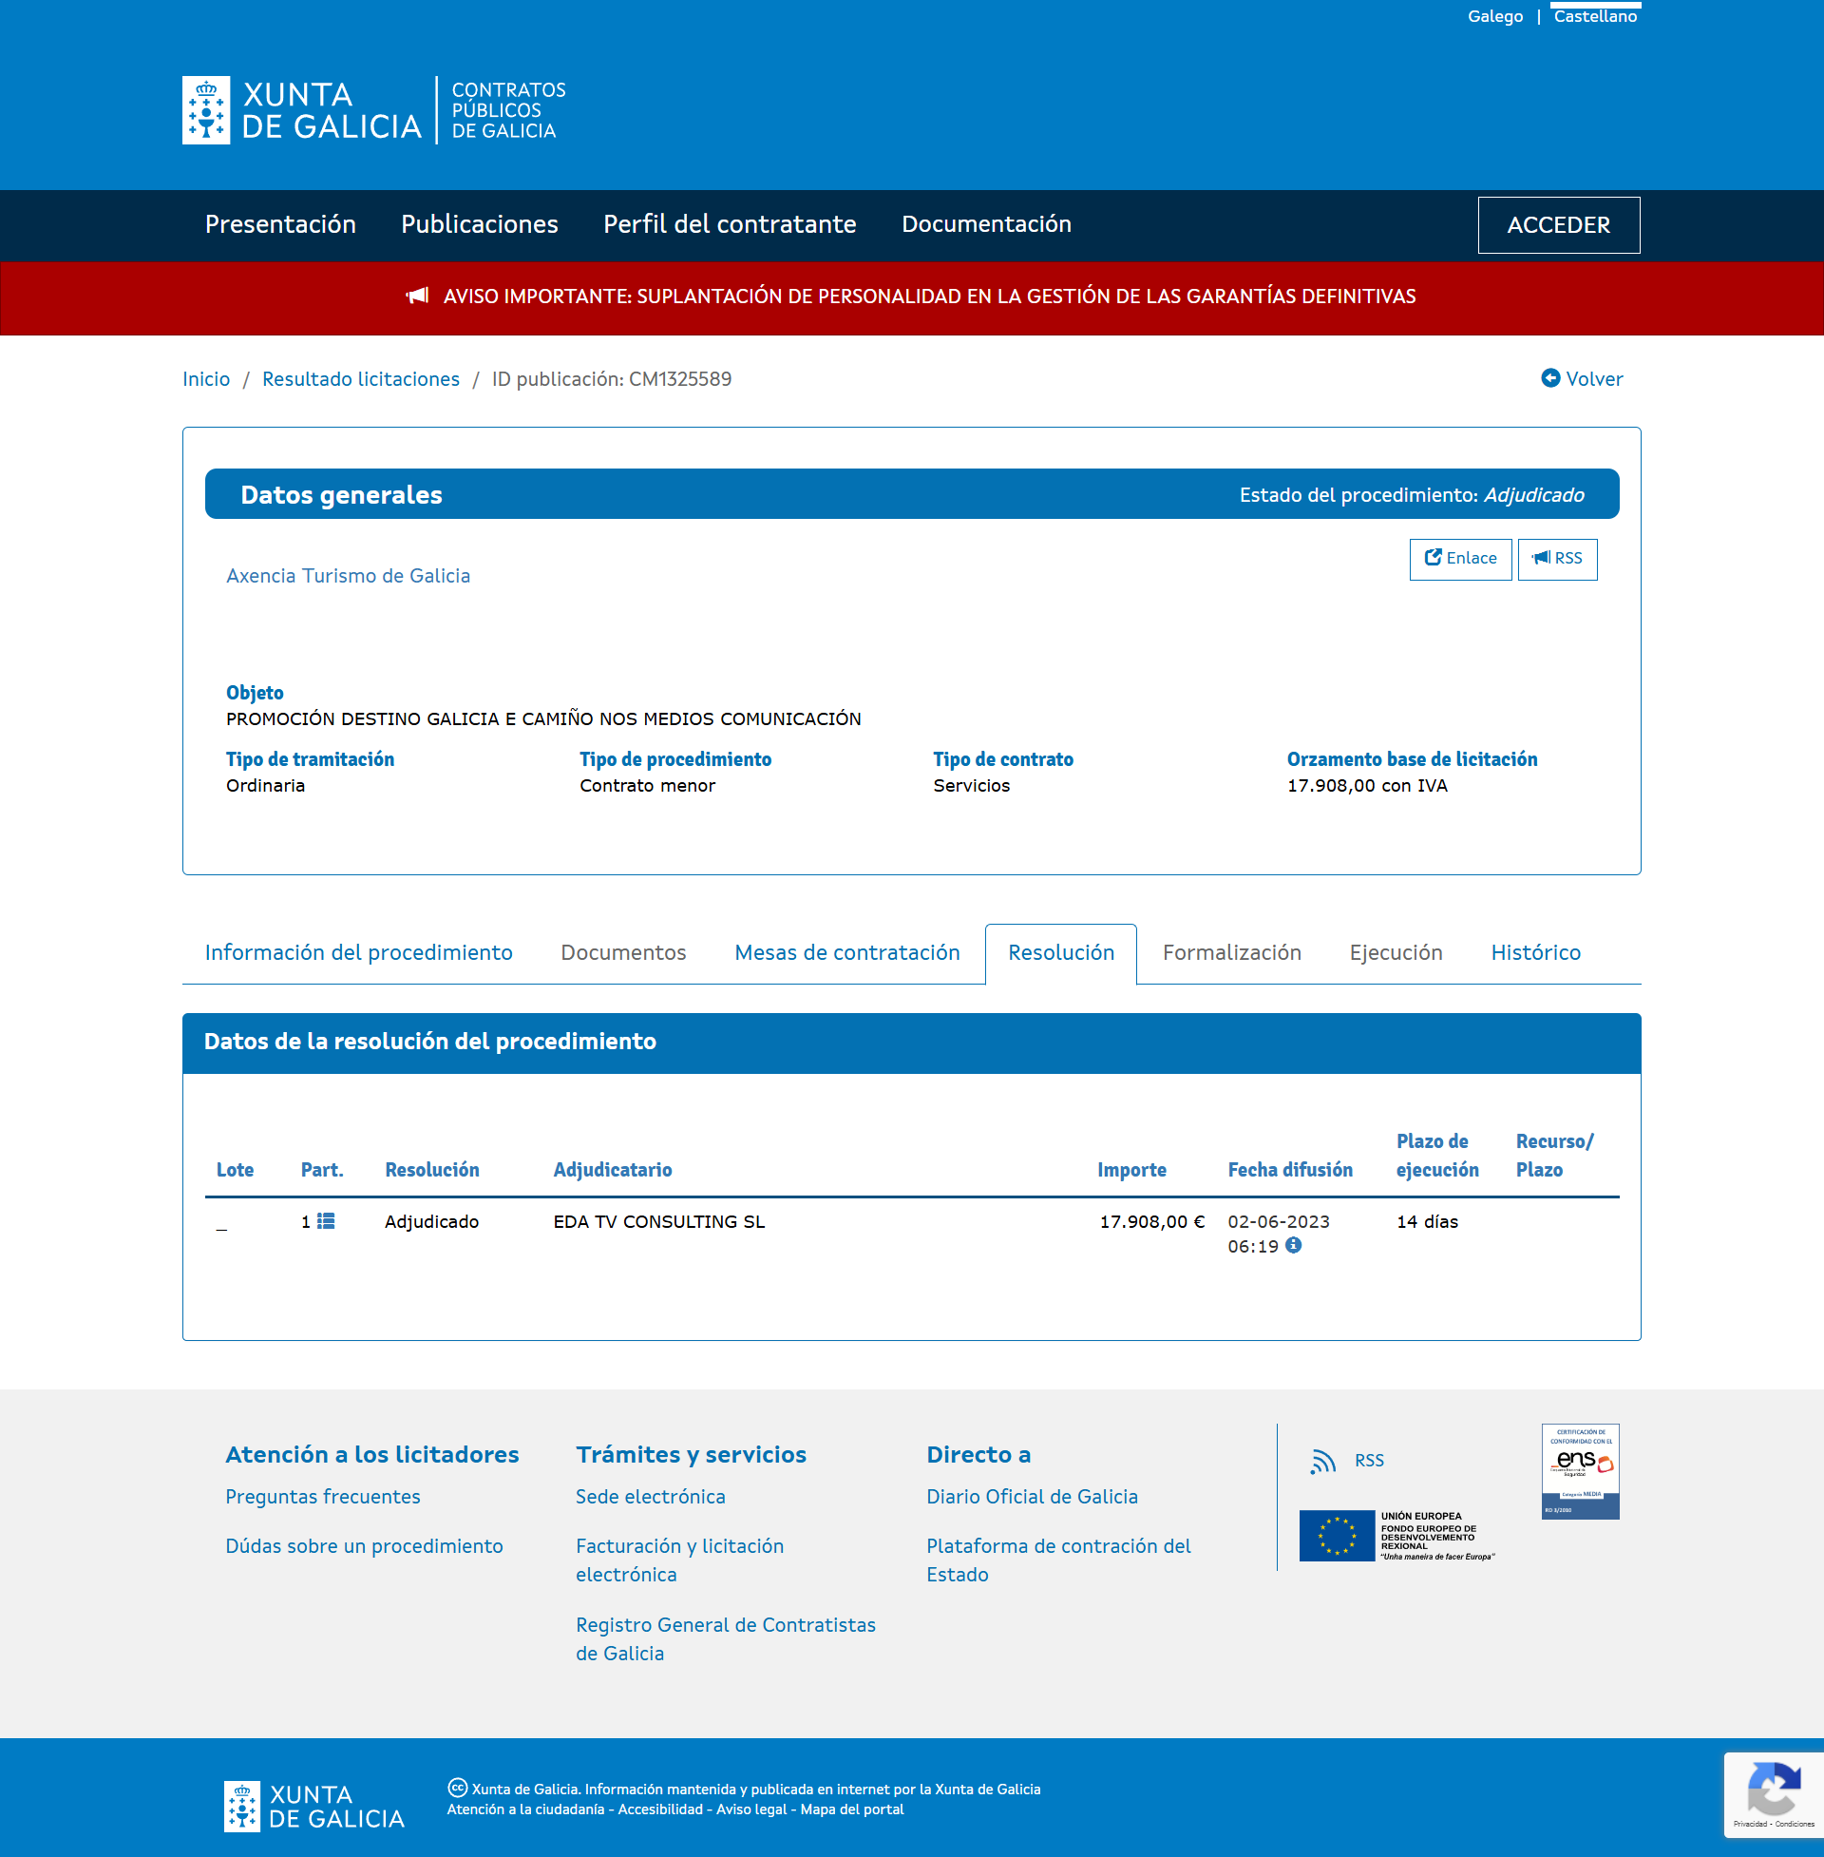The image size is (1824, 1857).
Task: Open the Mesas de contratación tab
Action: pos(846,952)
